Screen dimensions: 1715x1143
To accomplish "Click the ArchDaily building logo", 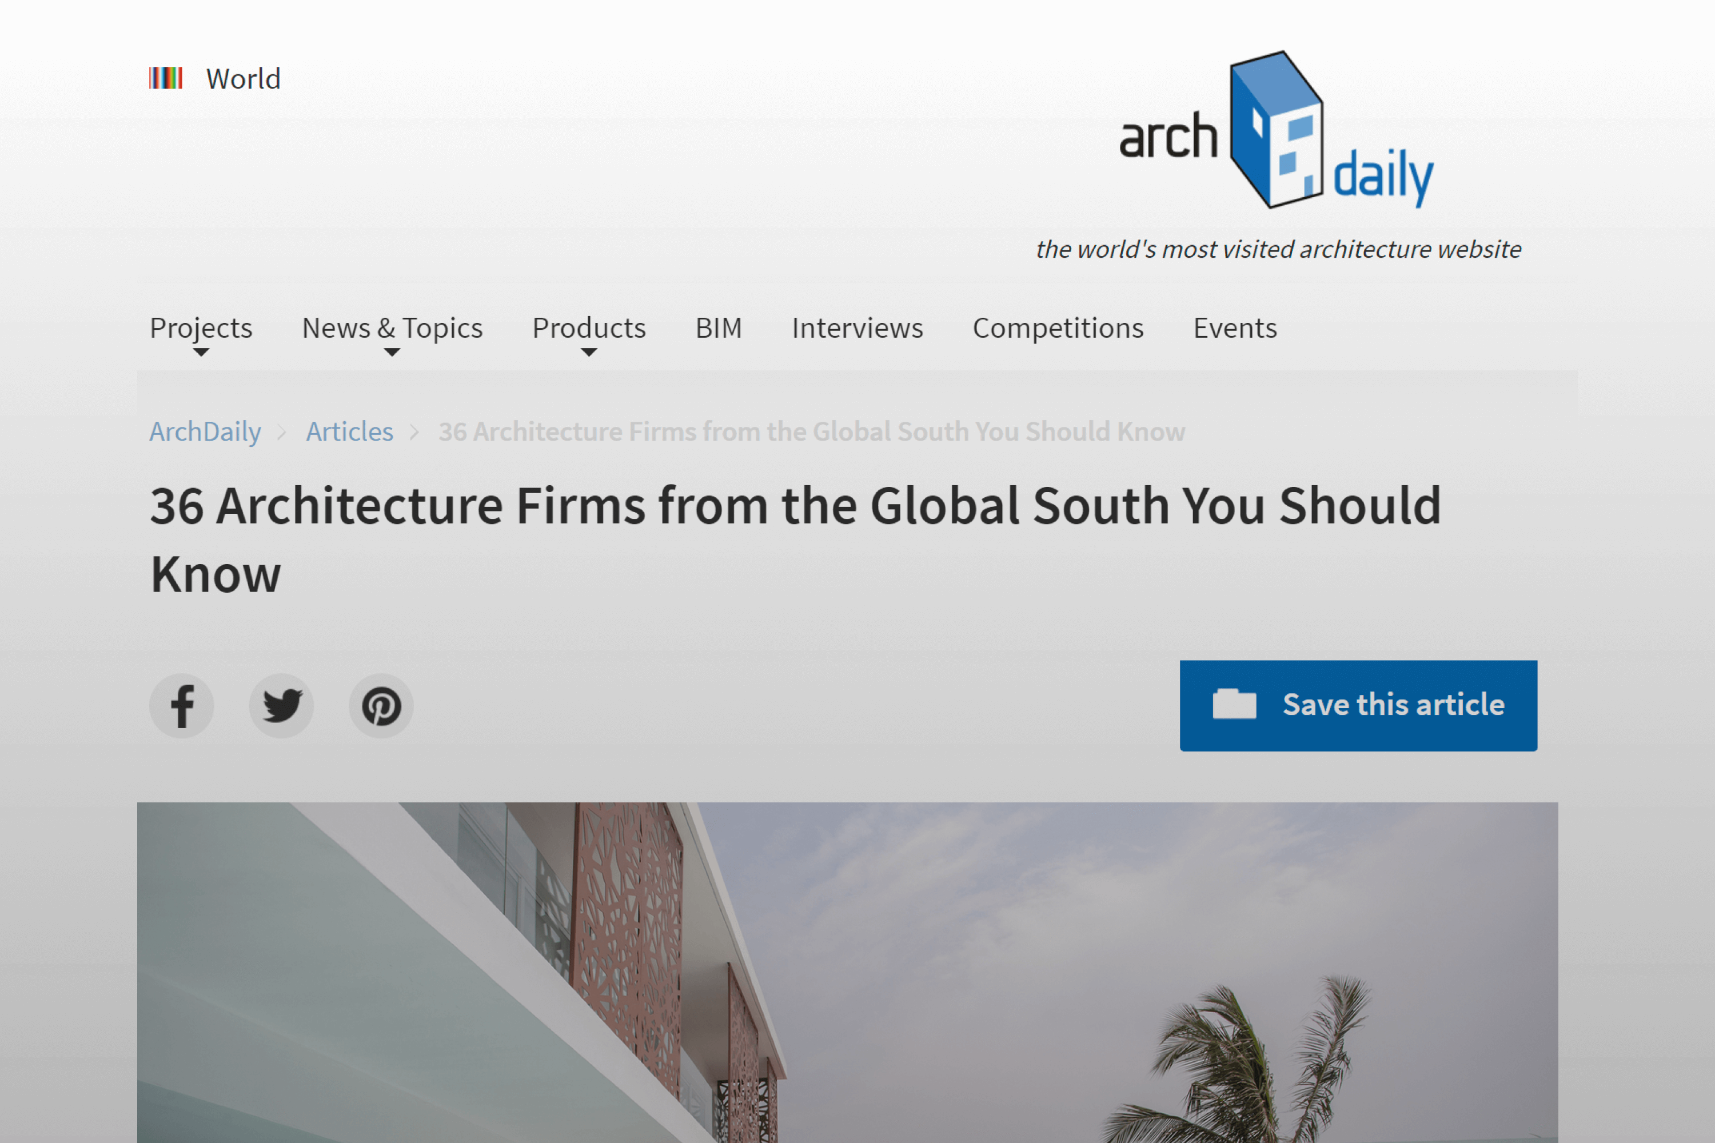I will point(1277,130).
